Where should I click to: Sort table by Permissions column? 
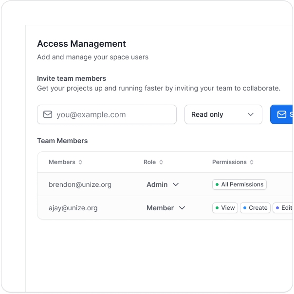(x=233, y=162)
